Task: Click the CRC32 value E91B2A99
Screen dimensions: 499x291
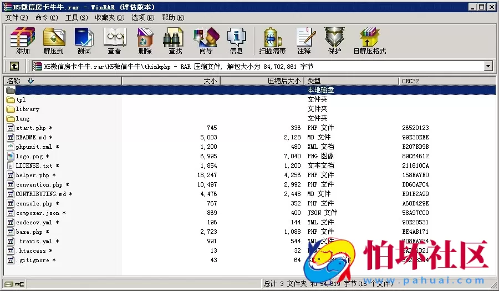Action: [x=415, y=194]
